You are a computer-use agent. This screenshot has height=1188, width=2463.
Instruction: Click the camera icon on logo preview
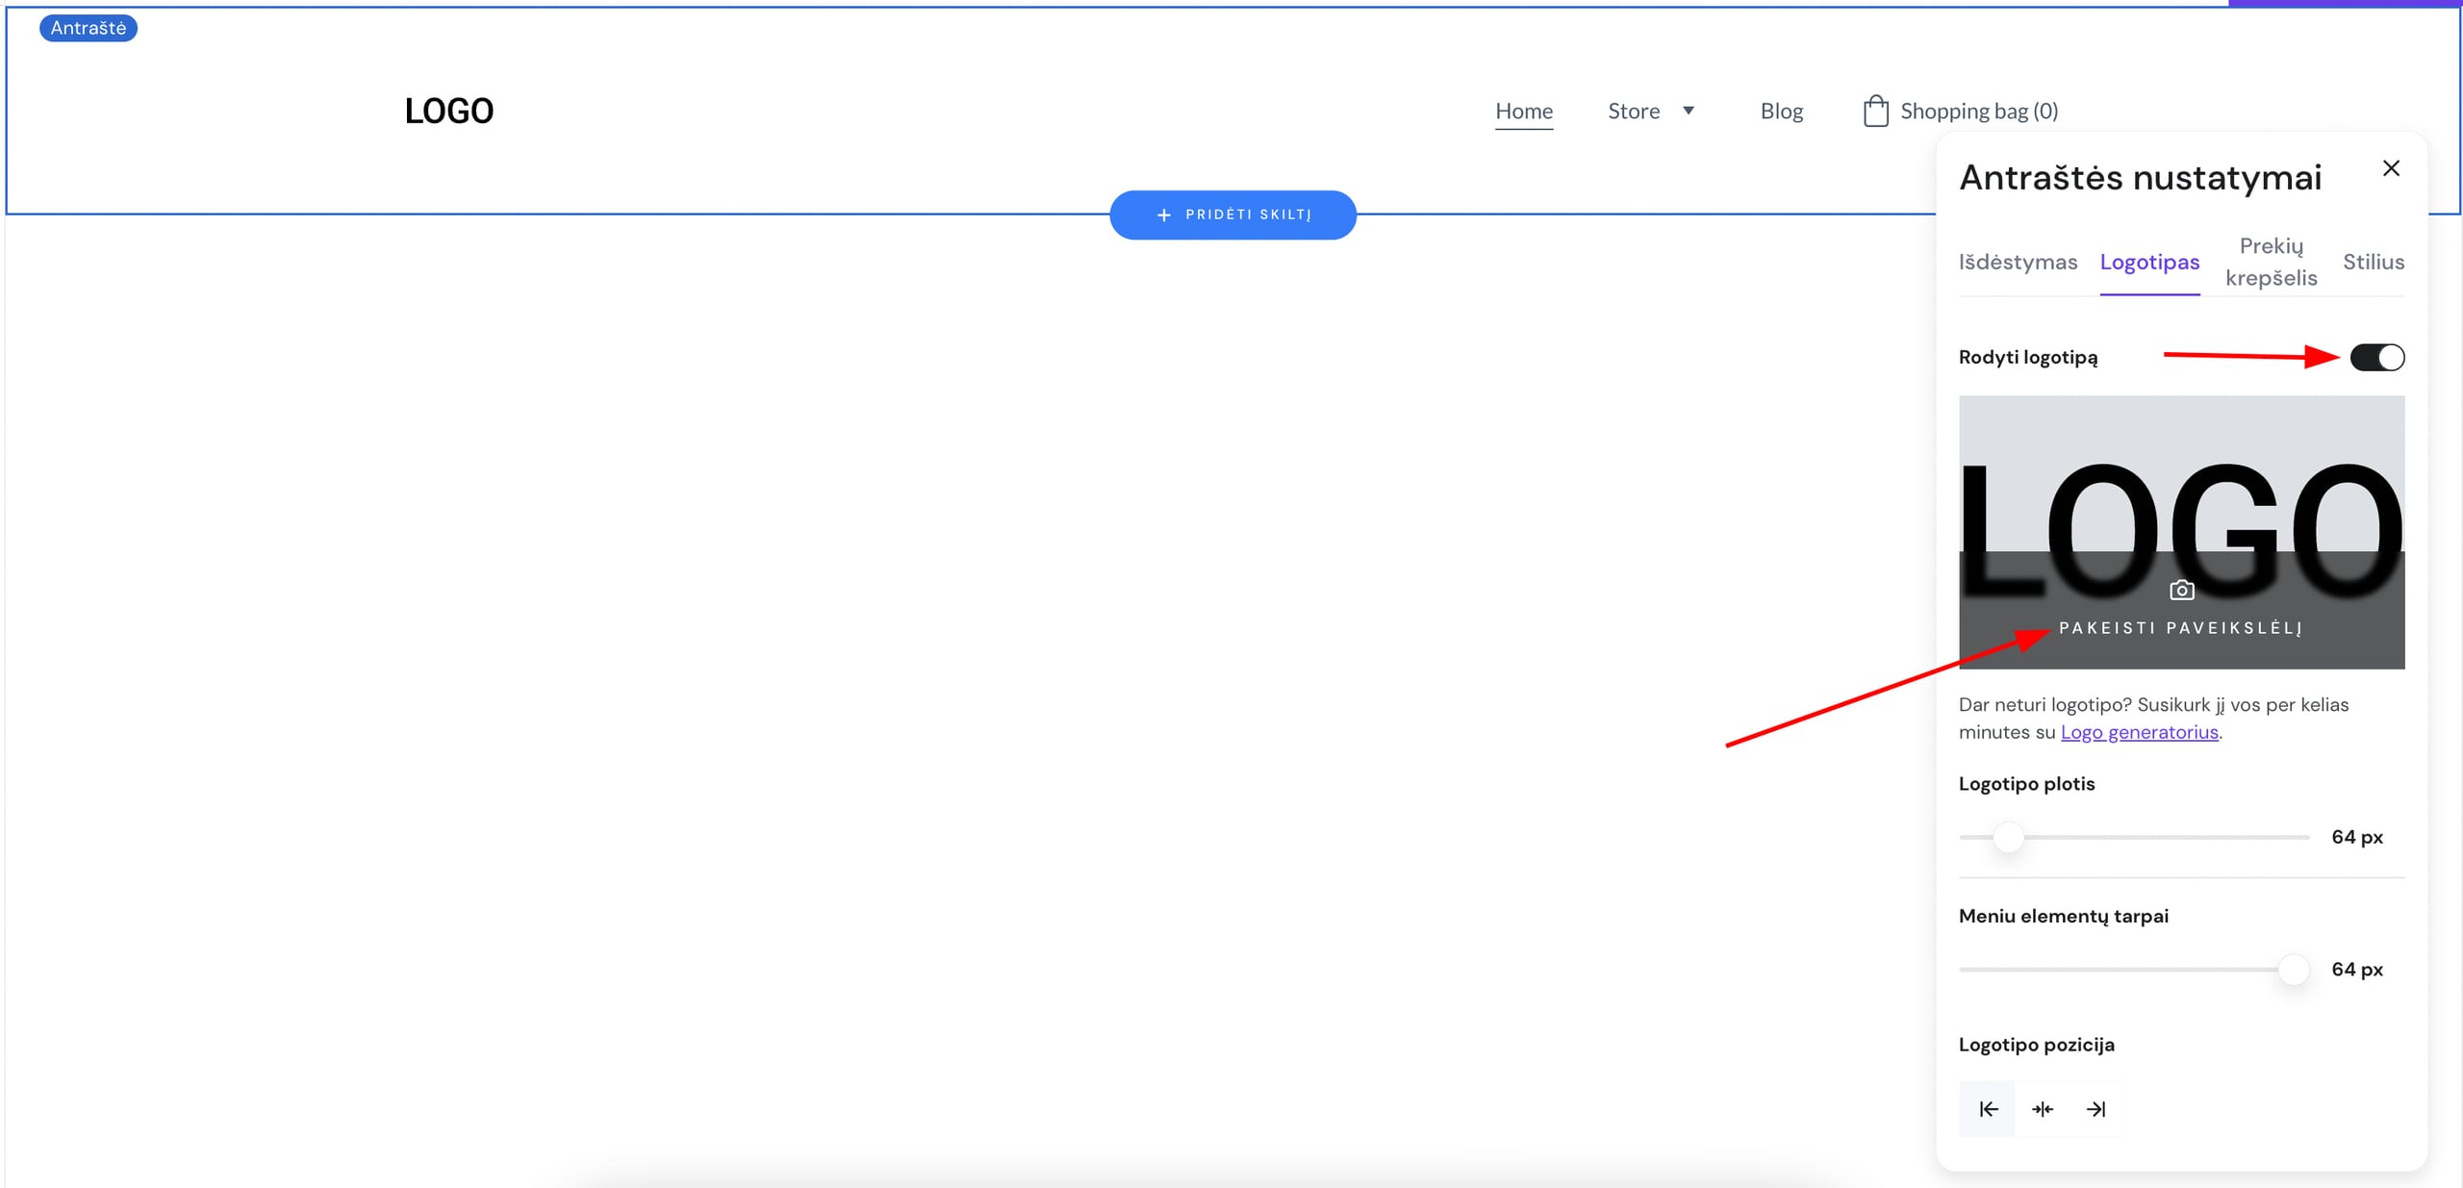coord(2181,590)
